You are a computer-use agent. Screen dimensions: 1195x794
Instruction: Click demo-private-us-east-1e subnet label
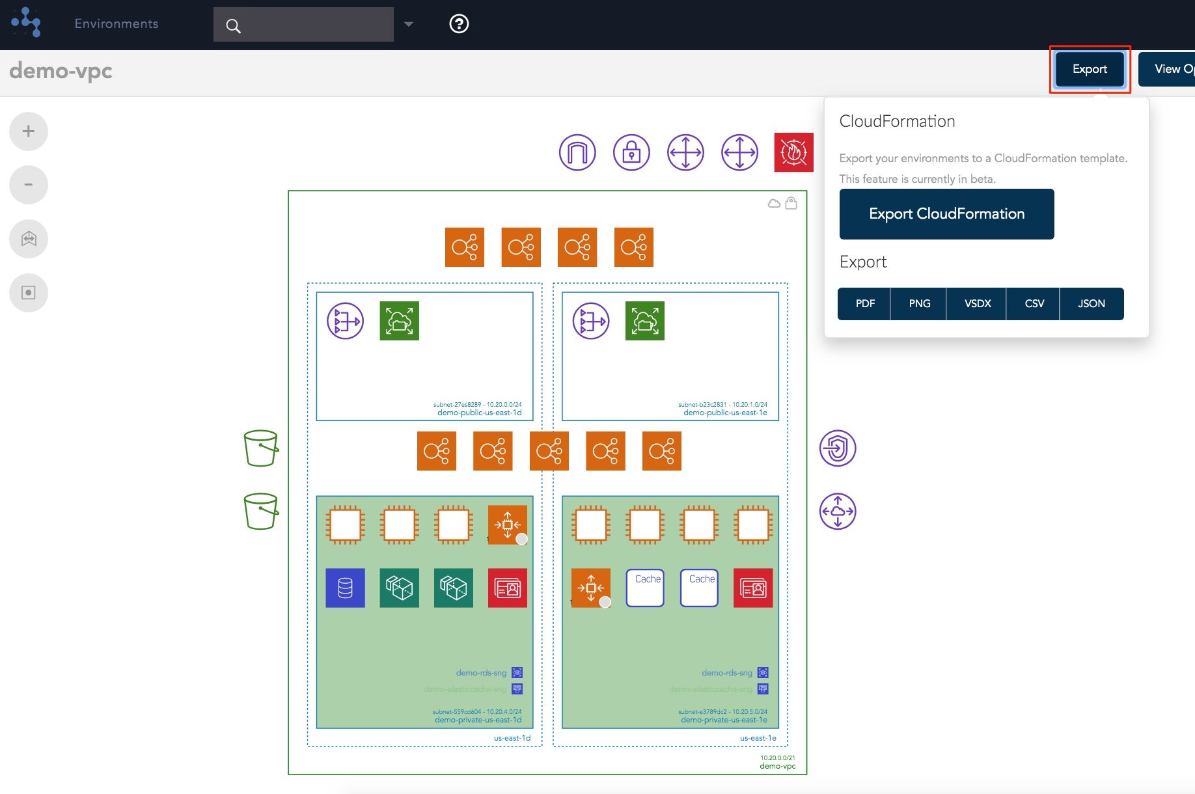pyautogui.click(x=724, y=720)
